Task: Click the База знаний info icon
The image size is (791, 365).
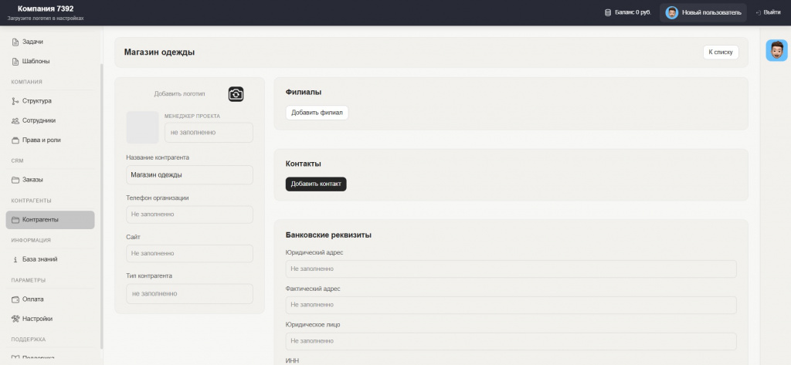Action: (15, 260)
